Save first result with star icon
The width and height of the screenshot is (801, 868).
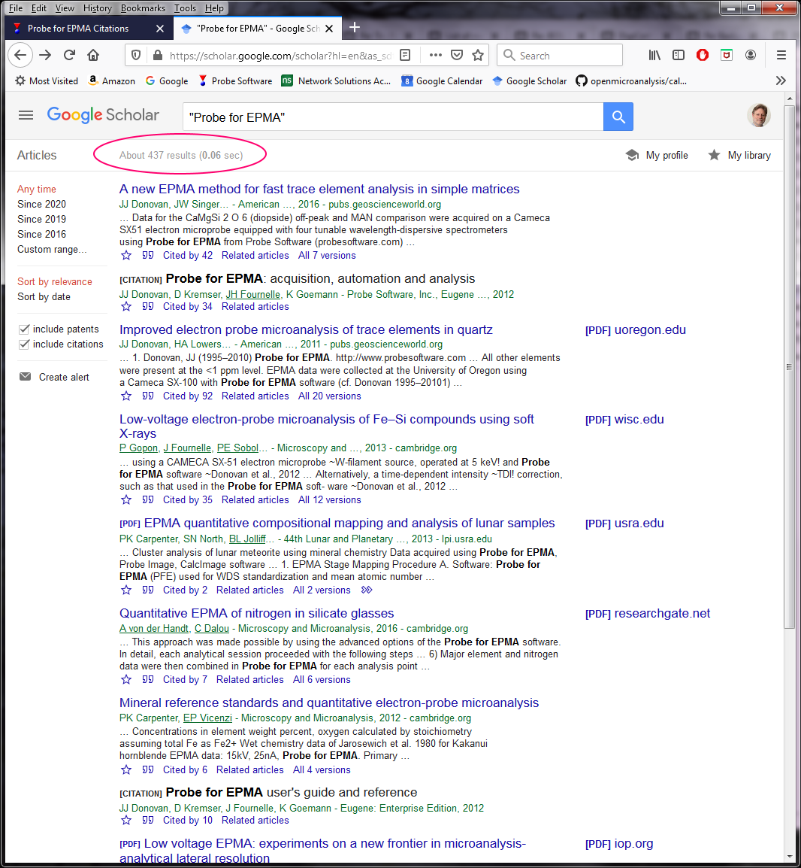coord(126,256)
